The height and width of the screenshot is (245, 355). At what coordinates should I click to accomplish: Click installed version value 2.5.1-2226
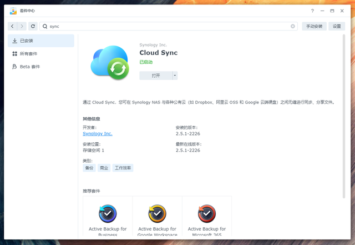click(x=188, y=134)
